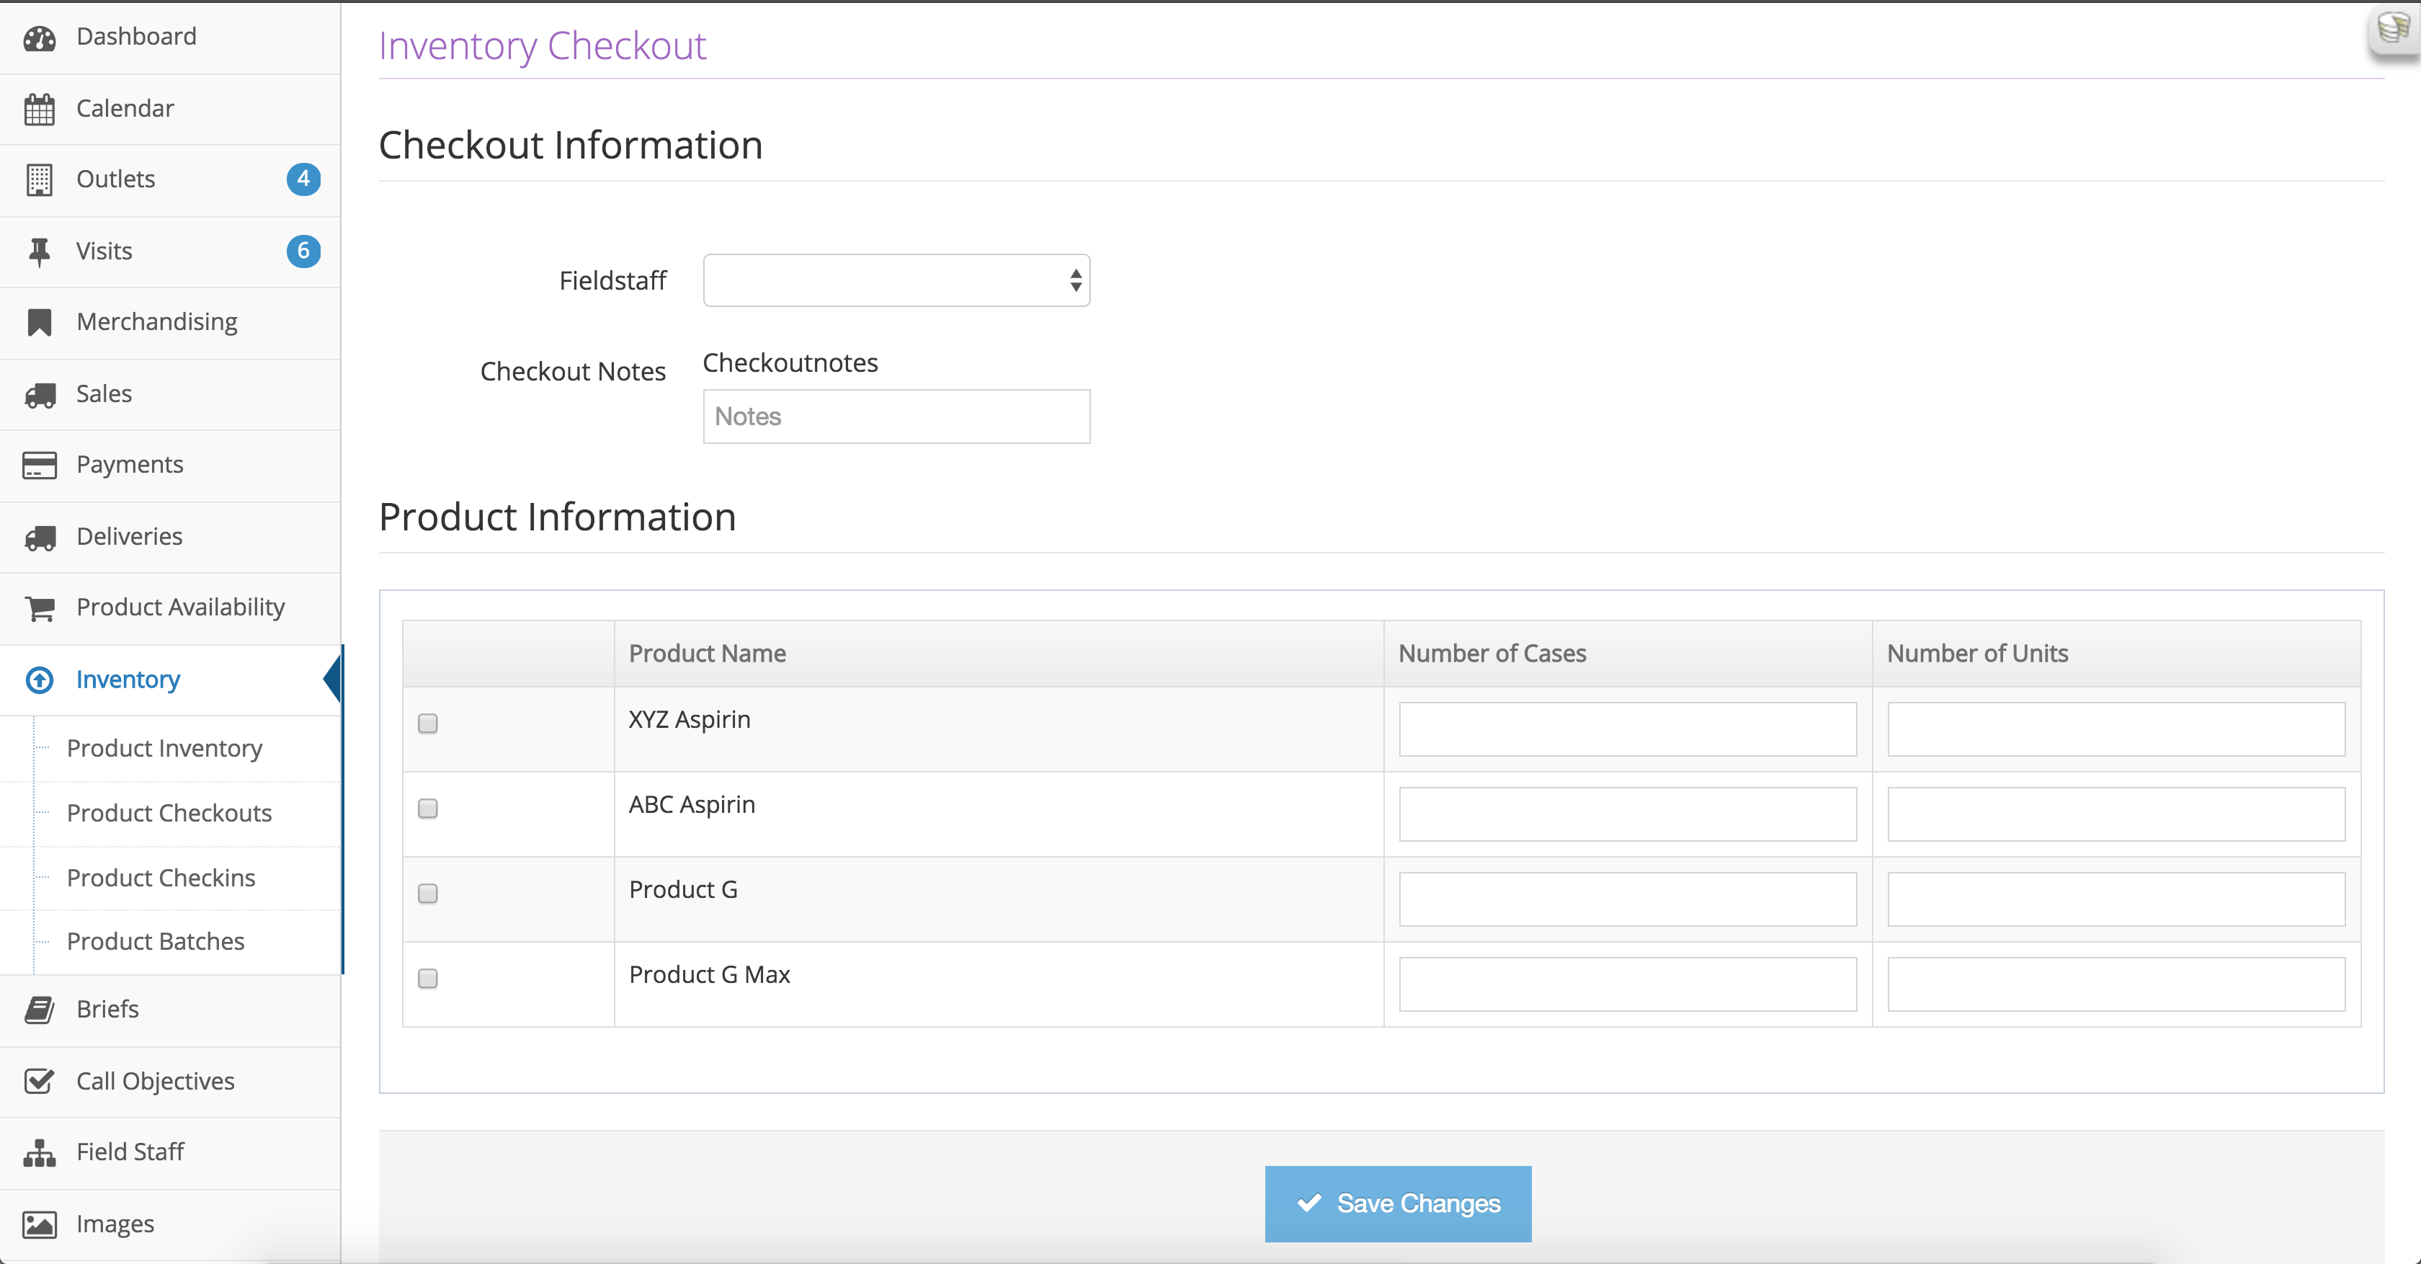Click the Payments credit card icon
Screen dimensions: 2421x1264
[40, 466]
